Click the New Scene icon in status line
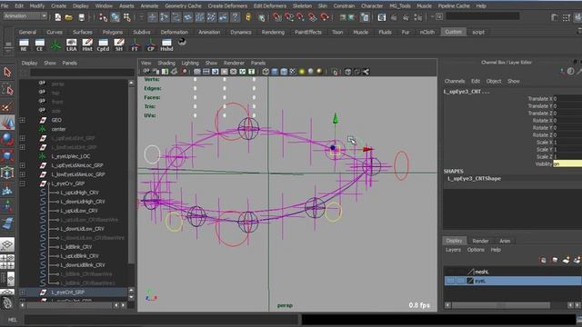Screen dimensions: 582x327 pyautogui.click(x=58, y=17)
